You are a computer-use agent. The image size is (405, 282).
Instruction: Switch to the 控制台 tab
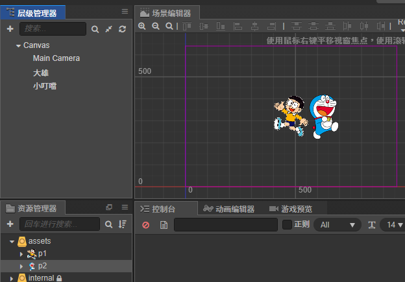(166, 209)
